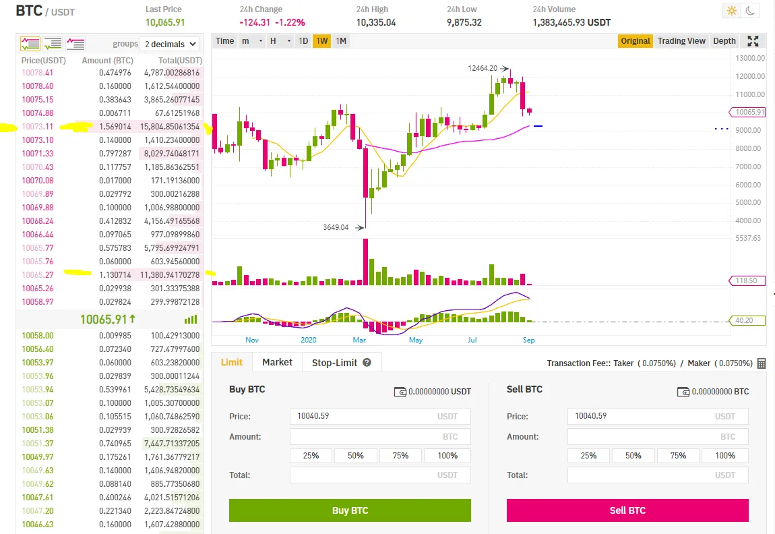Viewport: 775px width, 534px height.
Task: Click the Buy BTC button
Action: point(350,510)
